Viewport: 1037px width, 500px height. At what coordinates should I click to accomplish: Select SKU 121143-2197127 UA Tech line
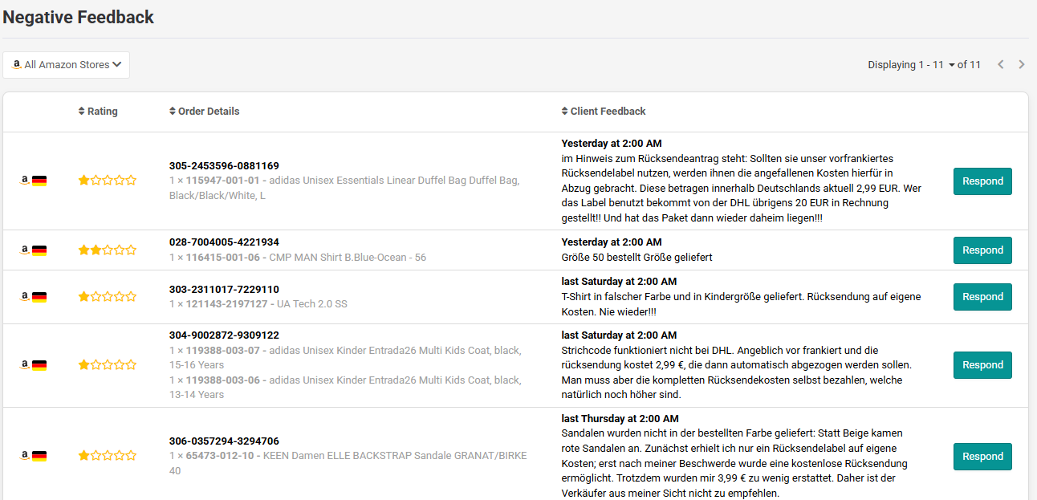258,304
